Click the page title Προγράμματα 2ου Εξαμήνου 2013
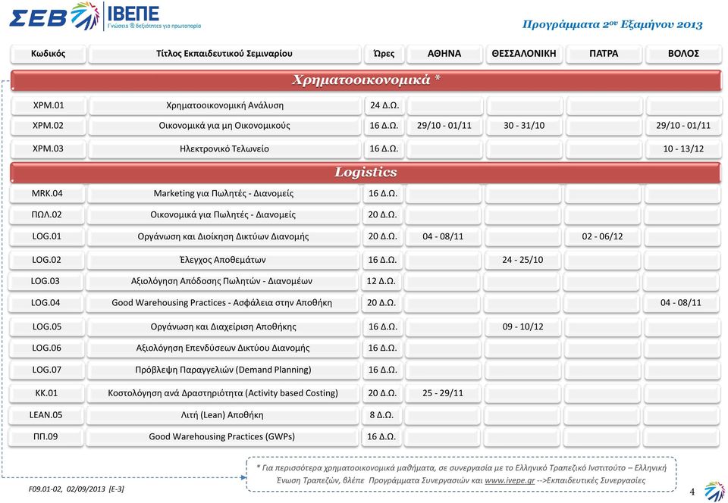This screenshot has height=503, width=728. coord(613,24)
